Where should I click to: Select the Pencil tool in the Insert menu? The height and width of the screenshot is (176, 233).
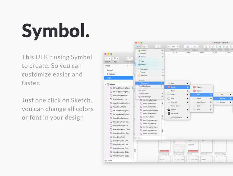point(150,57)
